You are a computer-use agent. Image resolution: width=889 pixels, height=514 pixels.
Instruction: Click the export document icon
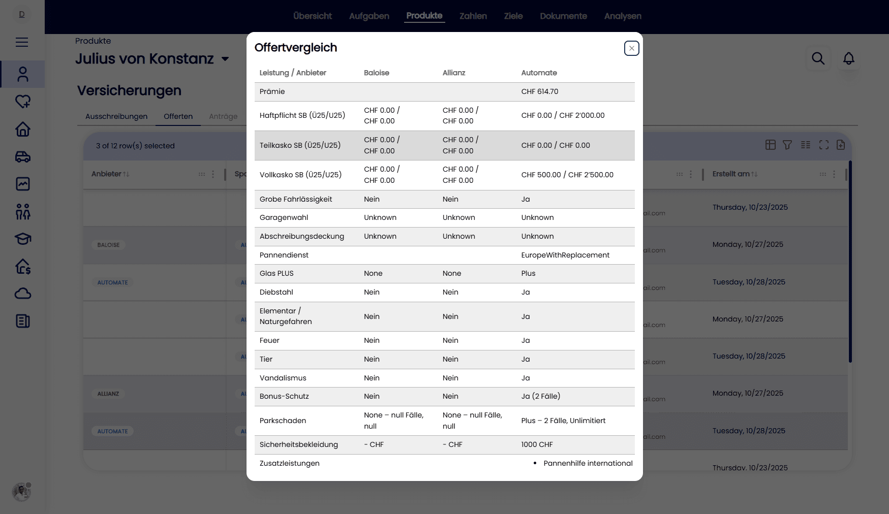tap(841, 145)
